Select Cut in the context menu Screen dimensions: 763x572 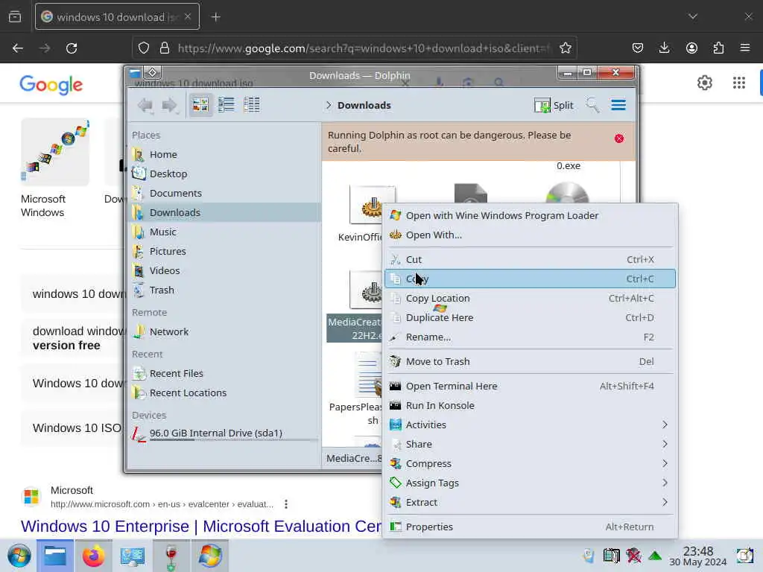pyautogui.click(x=530, y=259)
